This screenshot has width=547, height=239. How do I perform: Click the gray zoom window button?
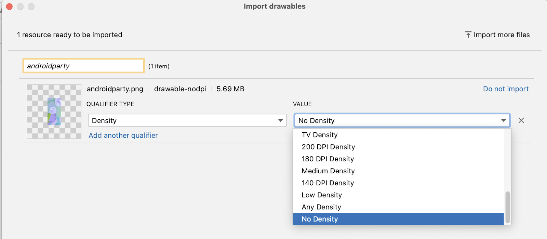[x=31, y=6]
